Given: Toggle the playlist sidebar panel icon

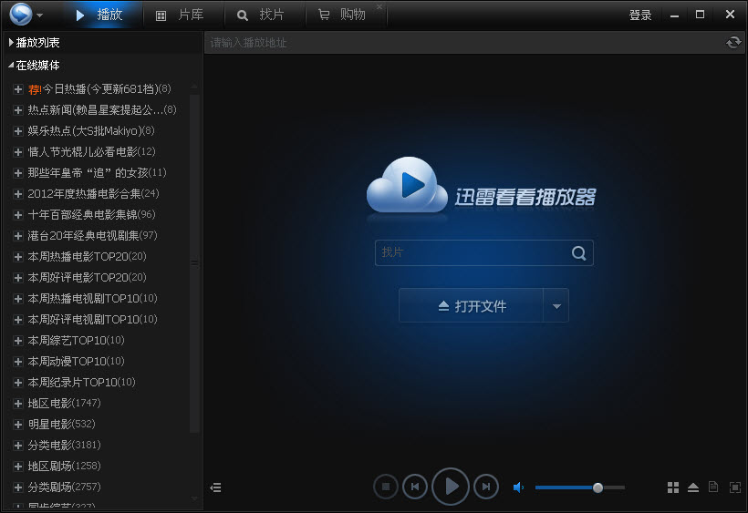Looking at the screenshot, I should [215, 487].
